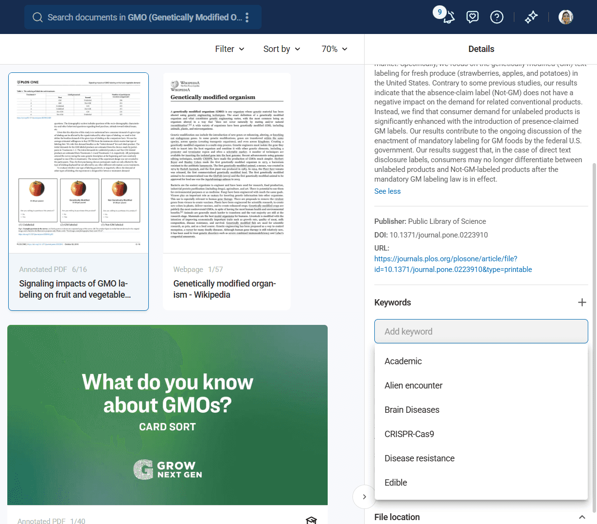Choose CRISPR-Cas9 from keyword list
597x524 pixels.
click(409, 434)
